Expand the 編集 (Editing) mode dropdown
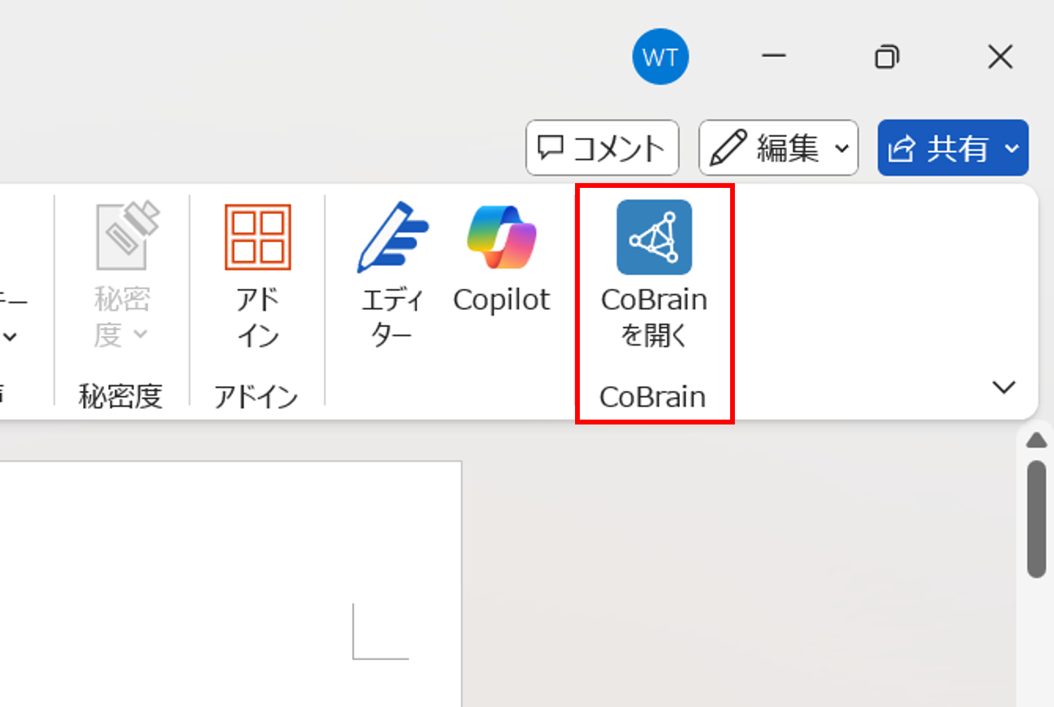Screen dimensions: 1054x707 841,148
